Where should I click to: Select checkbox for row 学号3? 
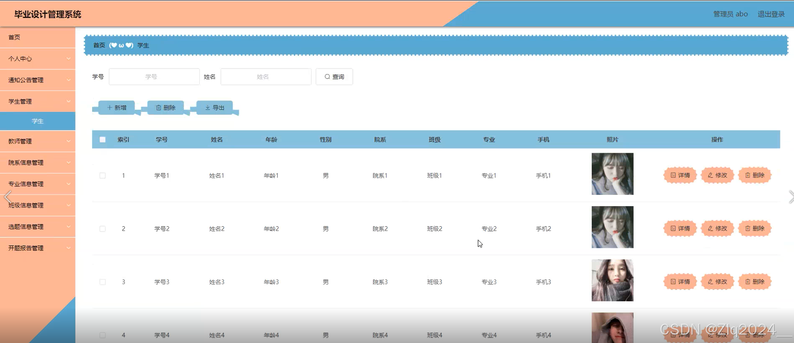(x=103, y=282)
